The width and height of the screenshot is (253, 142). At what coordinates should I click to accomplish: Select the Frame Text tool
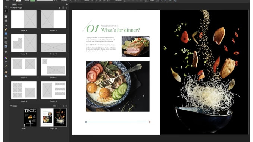pos(6,17)
